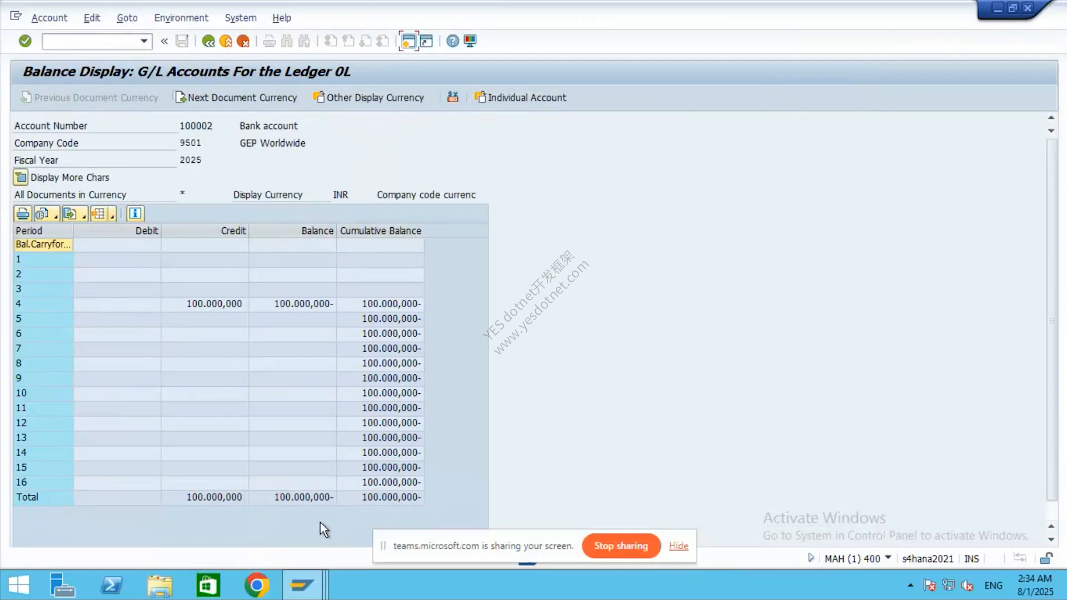Open the grid Export dropdown button
Image resolution: width=1067 pixels, height=600 pixels.
(x=74, y=214)
